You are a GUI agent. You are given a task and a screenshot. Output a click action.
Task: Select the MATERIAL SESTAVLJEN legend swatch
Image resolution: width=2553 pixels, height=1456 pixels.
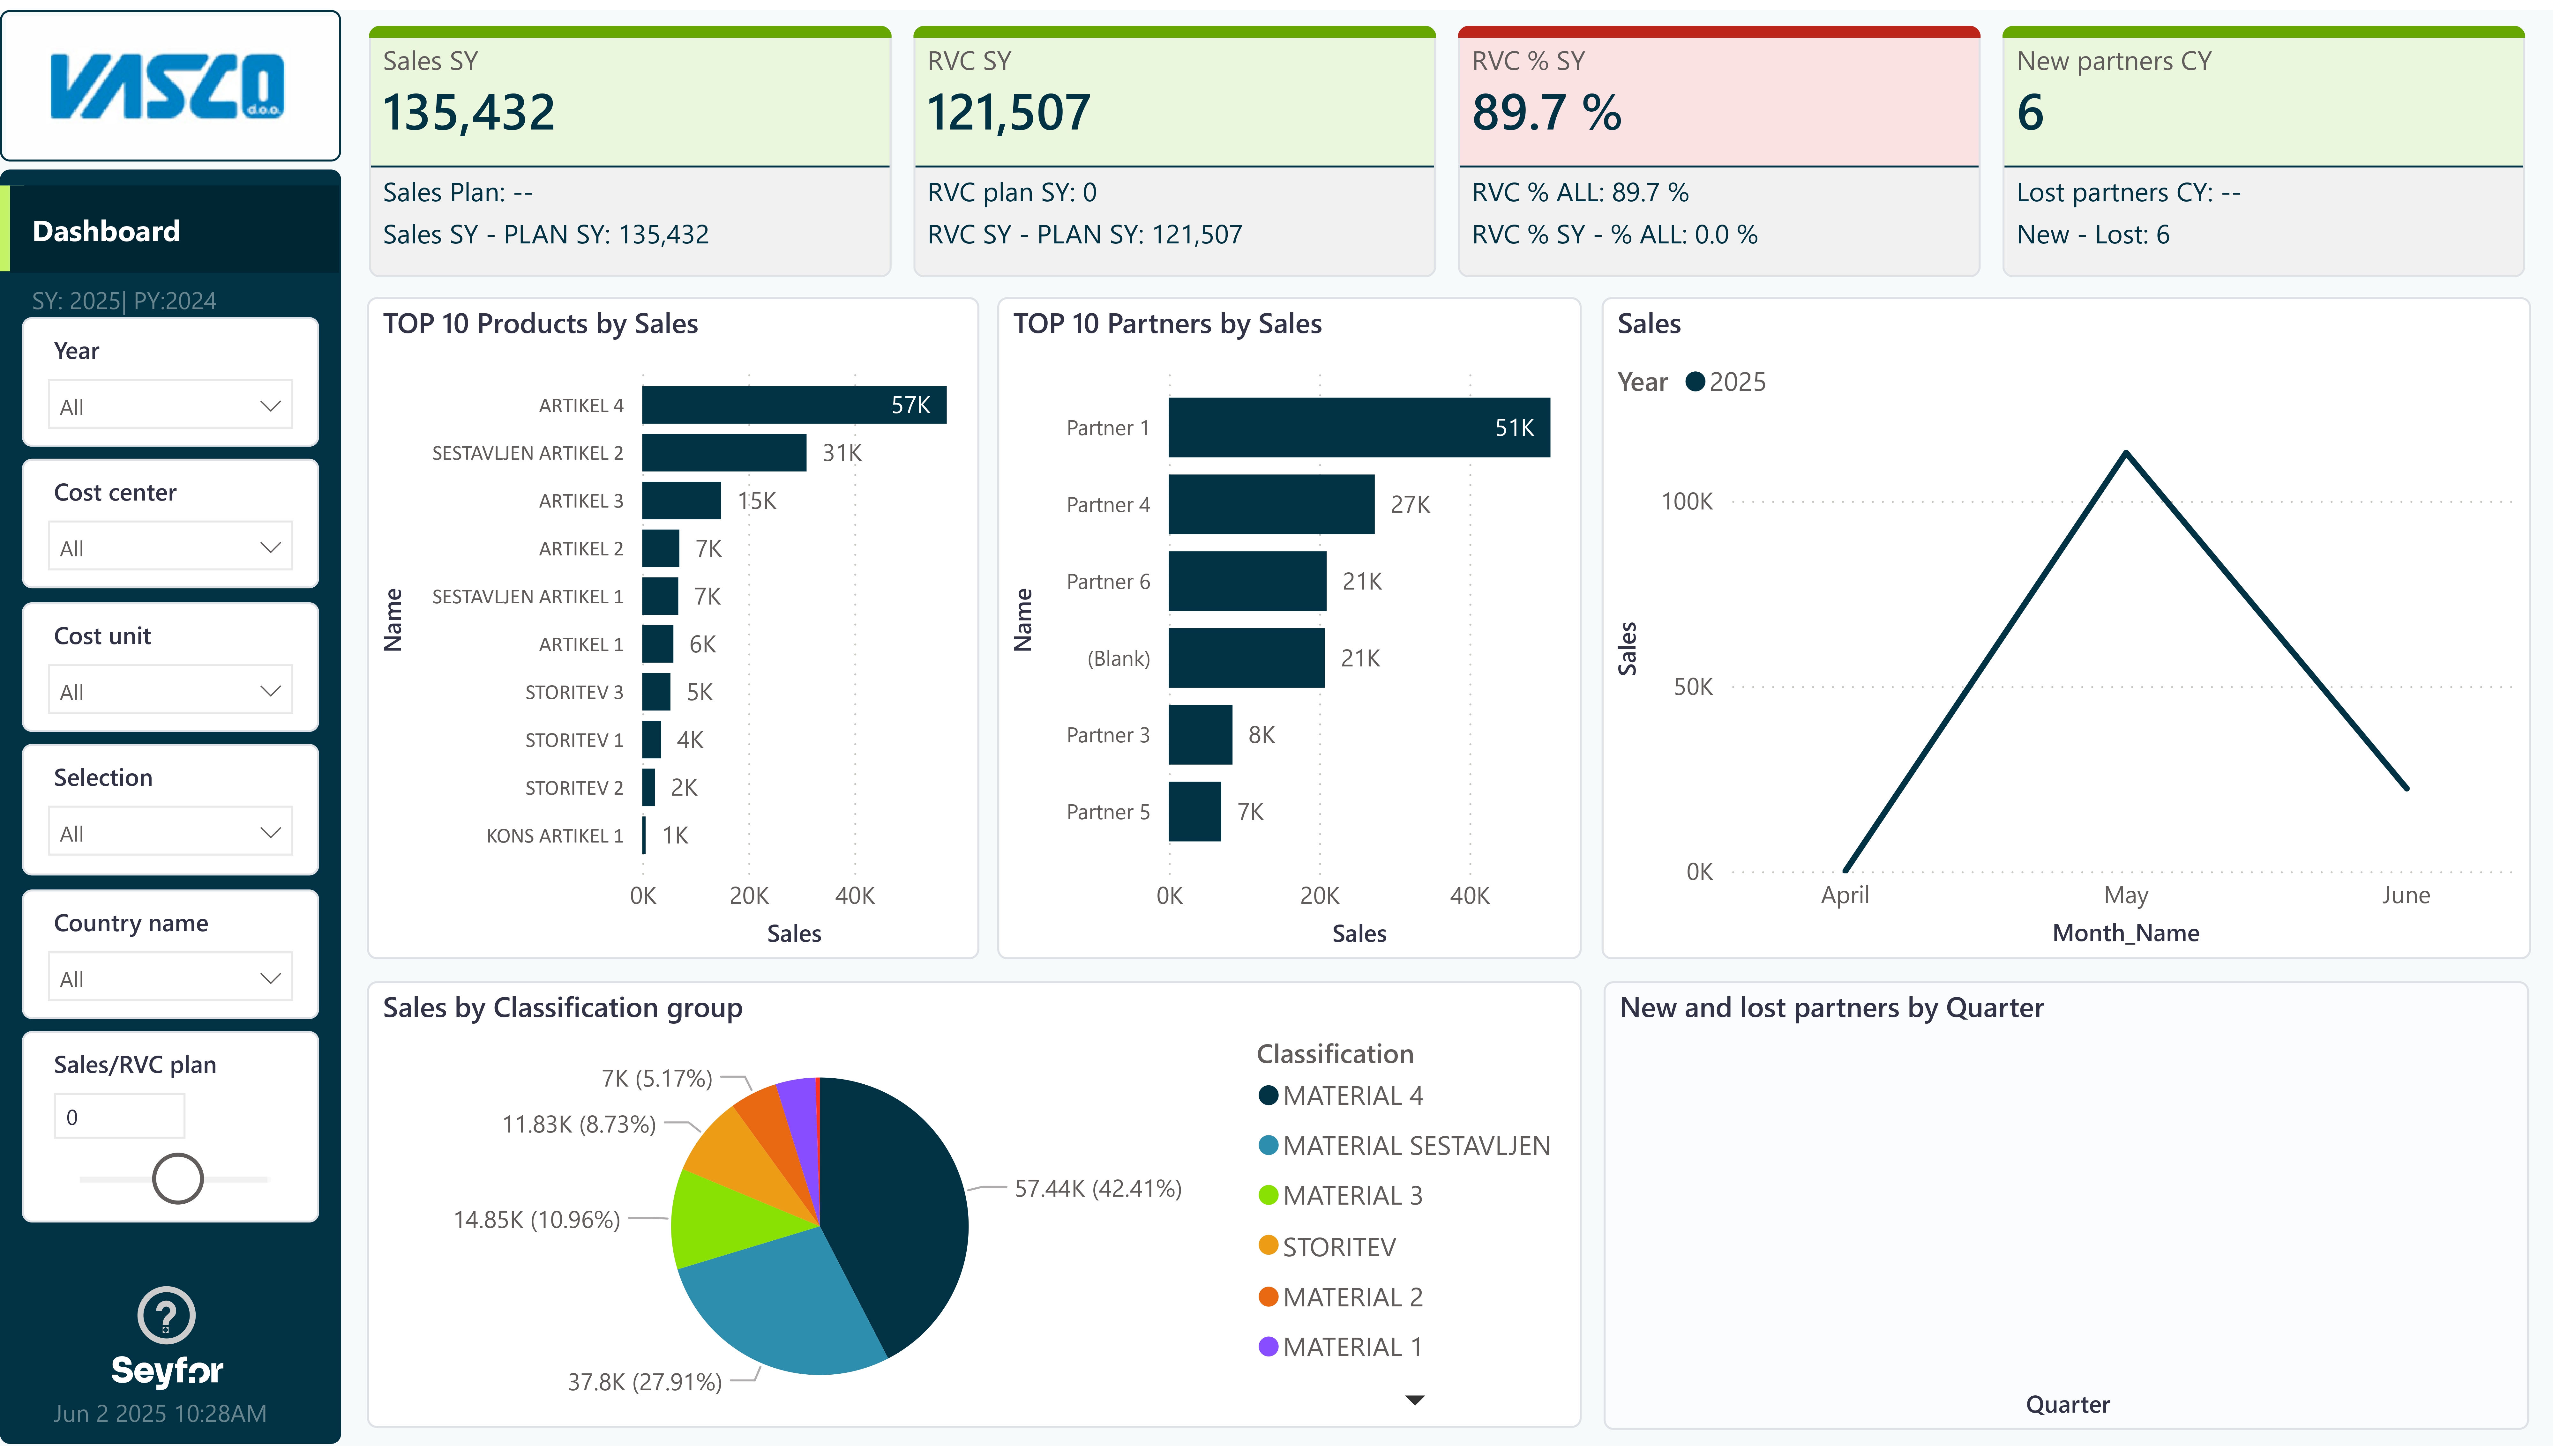(1268, 1146)
